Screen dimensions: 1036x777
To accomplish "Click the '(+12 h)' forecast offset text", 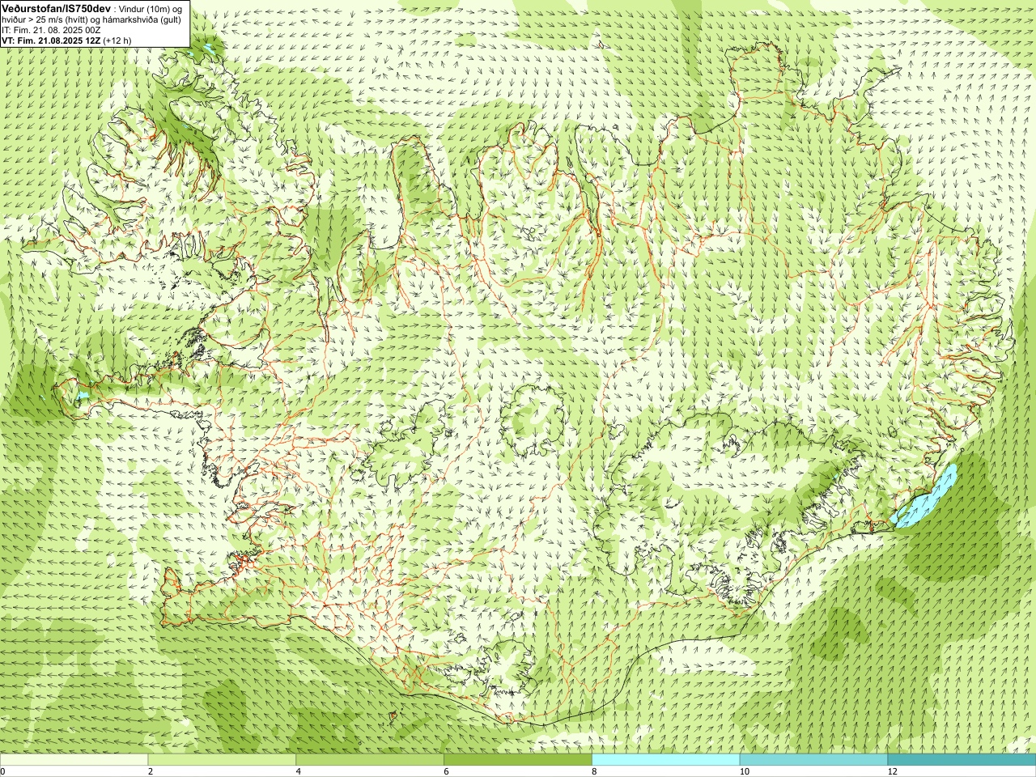I will coord(118,40).
